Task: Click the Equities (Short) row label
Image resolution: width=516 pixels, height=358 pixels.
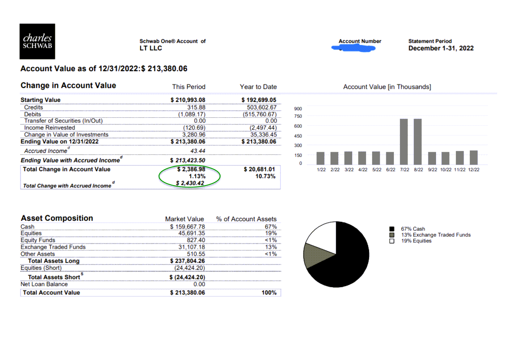Action: [41, 268]
